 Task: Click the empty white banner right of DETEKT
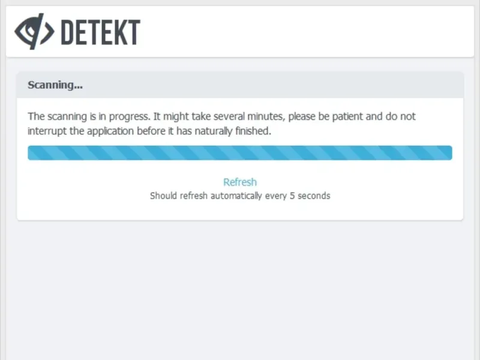tap(312, 32)
